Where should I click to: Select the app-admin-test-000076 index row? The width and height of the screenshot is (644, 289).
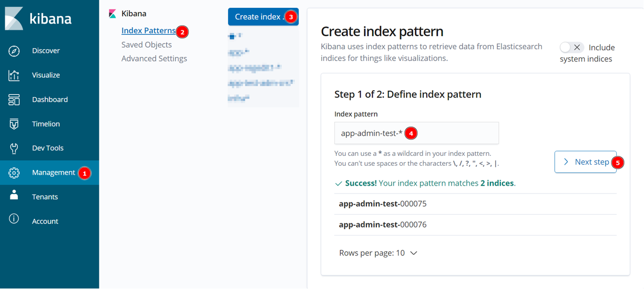[x=383, y=224]
